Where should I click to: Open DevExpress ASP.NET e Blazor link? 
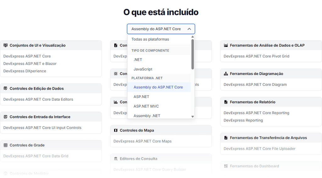30,64
